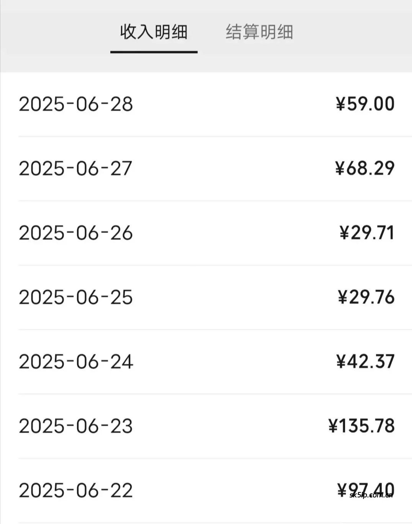This screenshot has height=524, width=412.
Task: Click divider line between 06-24 and 06-23 rows
Action: [x=214, y=394]
